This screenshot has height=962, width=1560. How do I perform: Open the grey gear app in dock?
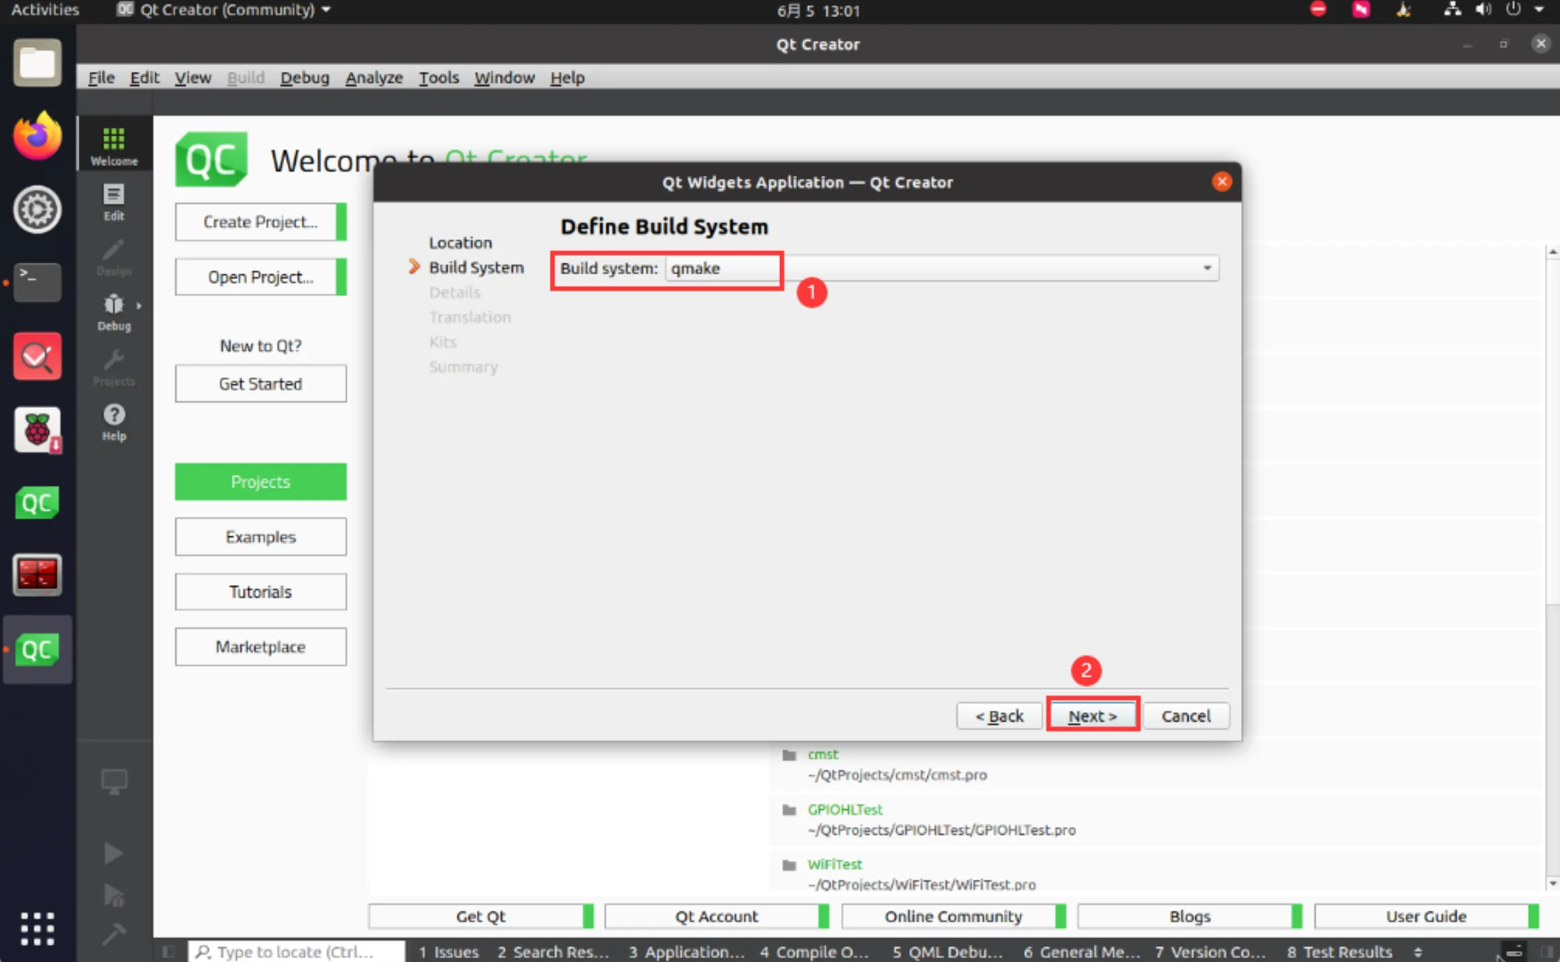pos(37,209)
